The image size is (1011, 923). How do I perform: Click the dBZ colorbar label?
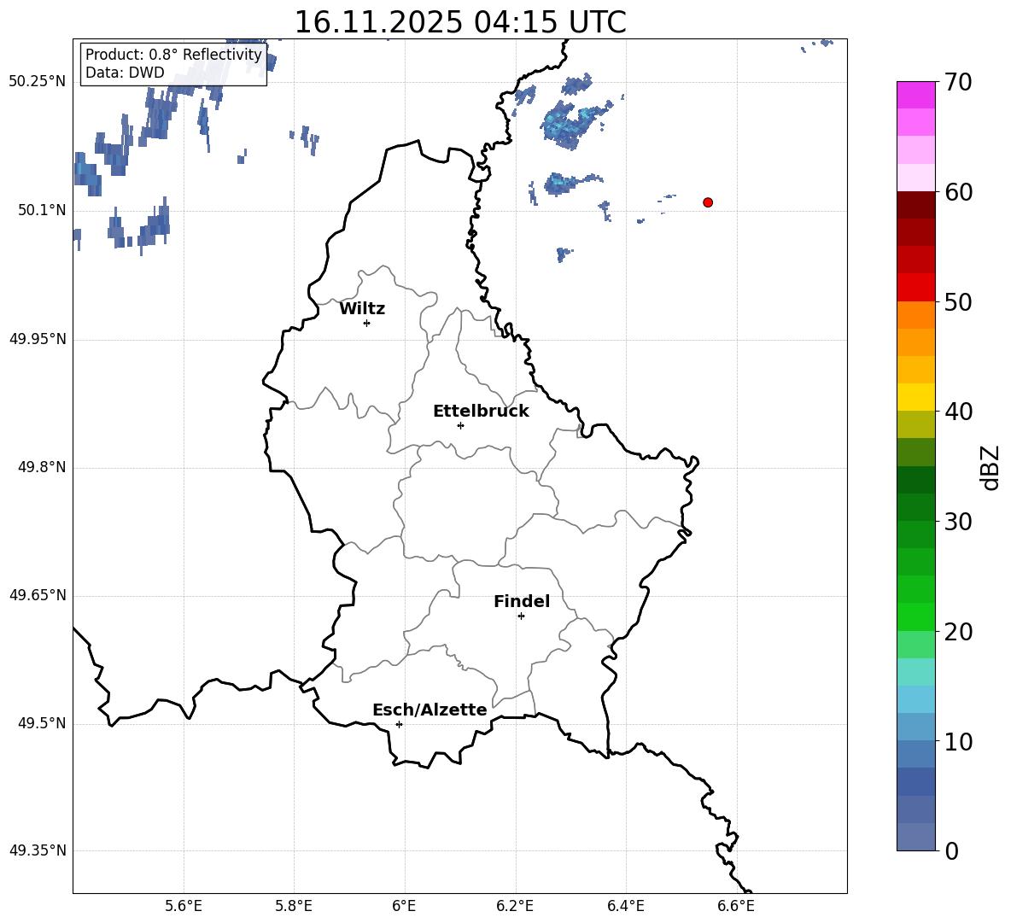[990, 468]
